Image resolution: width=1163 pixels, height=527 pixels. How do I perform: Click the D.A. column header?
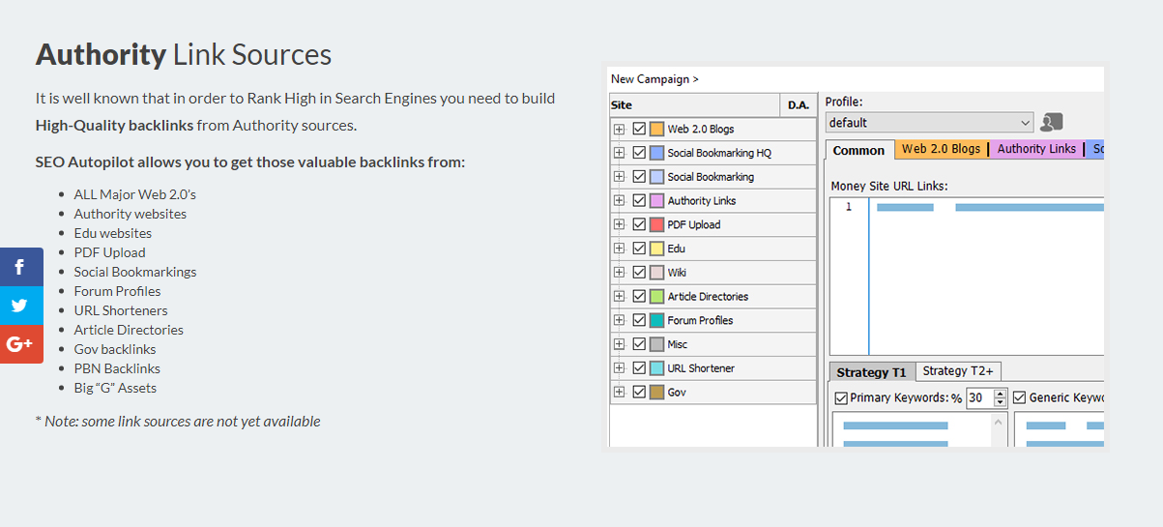(799, 104)
